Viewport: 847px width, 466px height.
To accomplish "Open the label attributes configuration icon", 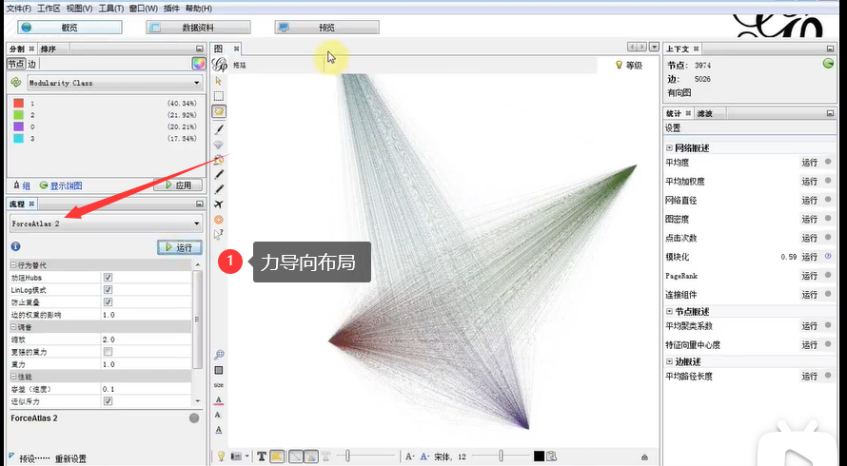I will (552, 456).
